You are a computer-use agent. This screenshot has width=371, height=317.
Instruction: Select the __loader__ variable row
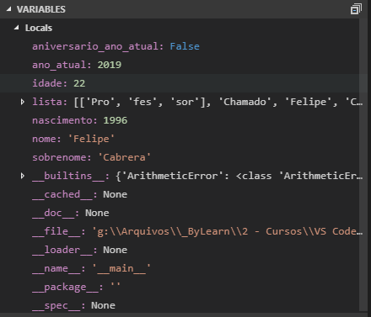[180, 250]
